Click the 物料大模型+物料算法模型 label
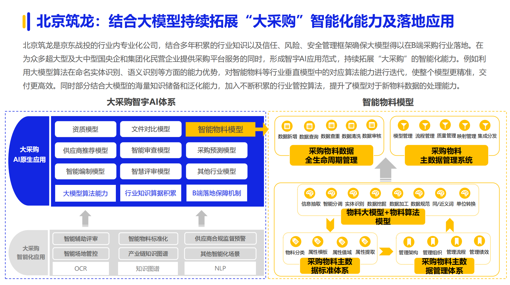This screenshot has height=285, width=510. (383, 217)
